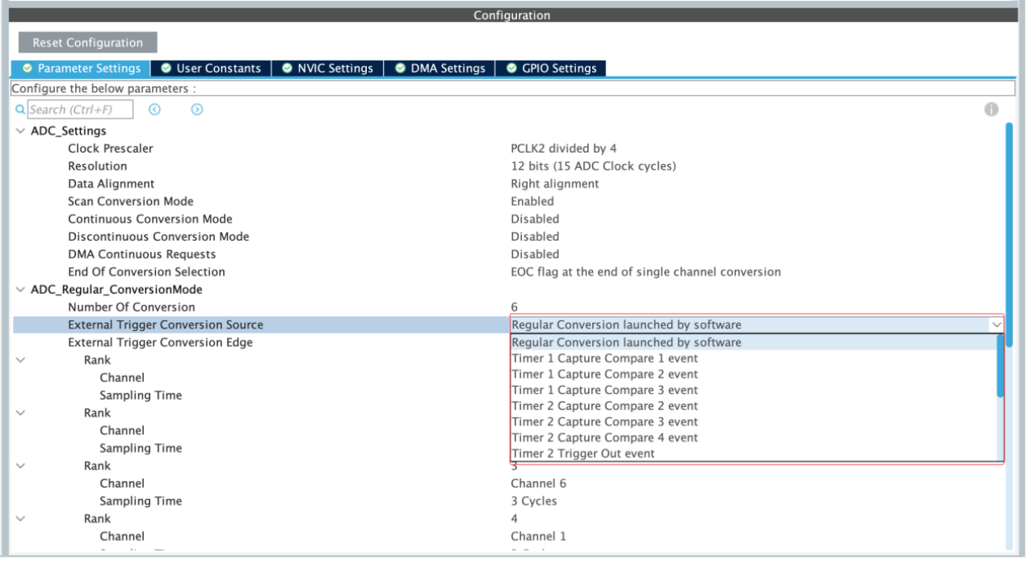Image resolution: width=1034 pixels, height=565 pixels.
Task: Click the info icon at top right
Action: (990, 110)
